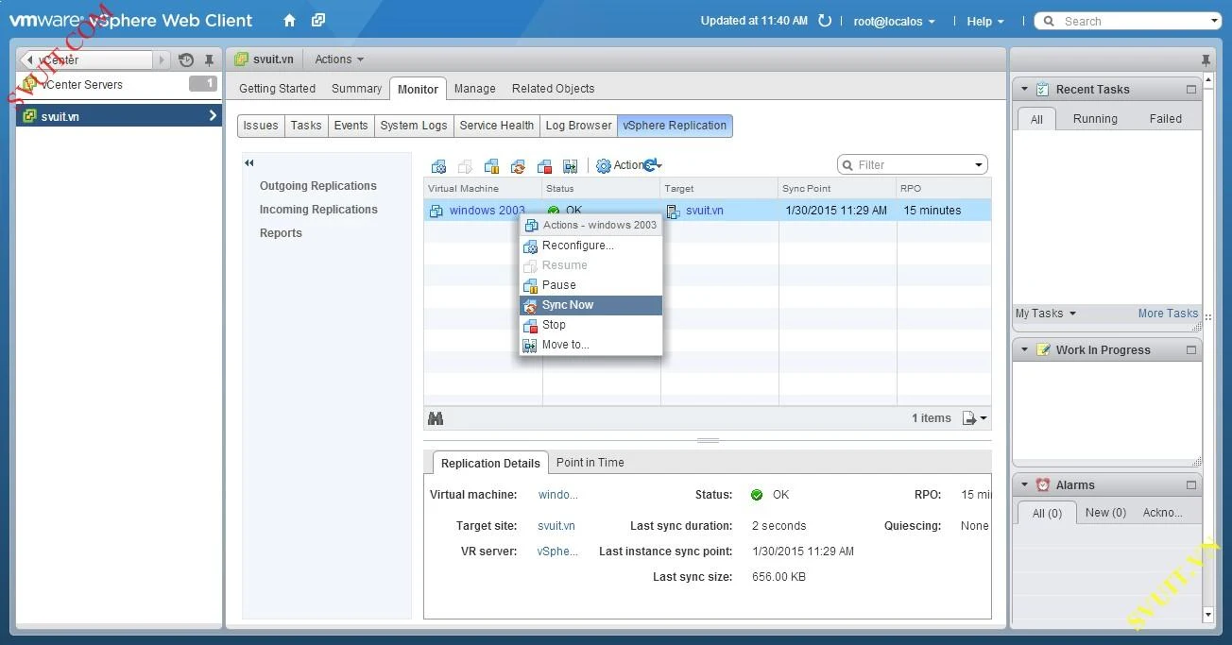1232x645 pixels.
Task: Show the Failed tasks tab
Action: (1165, 119)
